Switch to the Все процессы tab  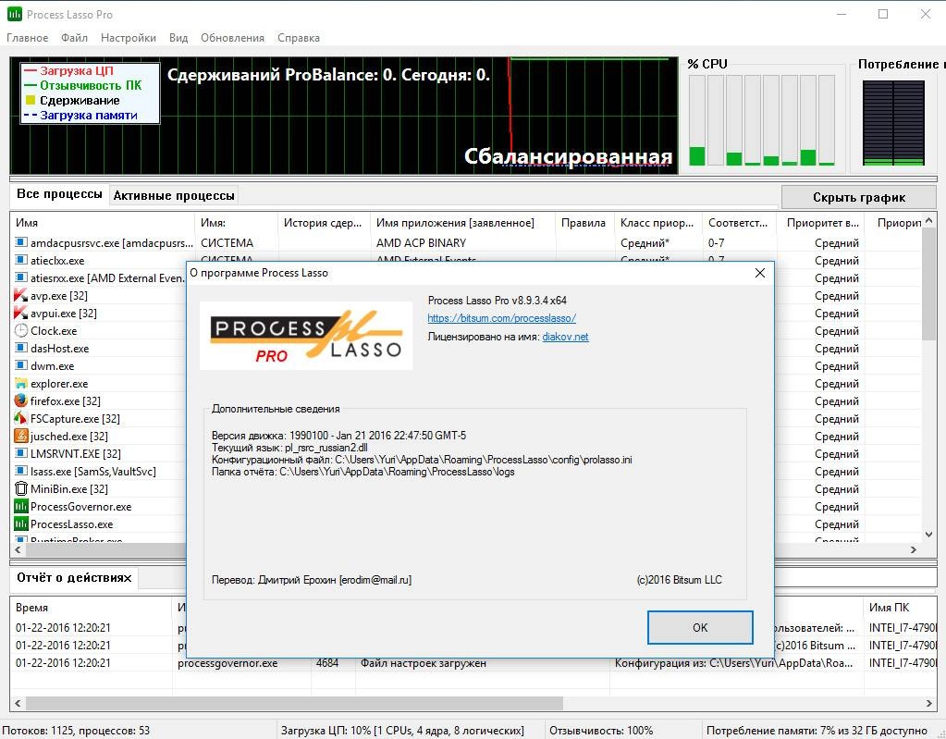59,194
